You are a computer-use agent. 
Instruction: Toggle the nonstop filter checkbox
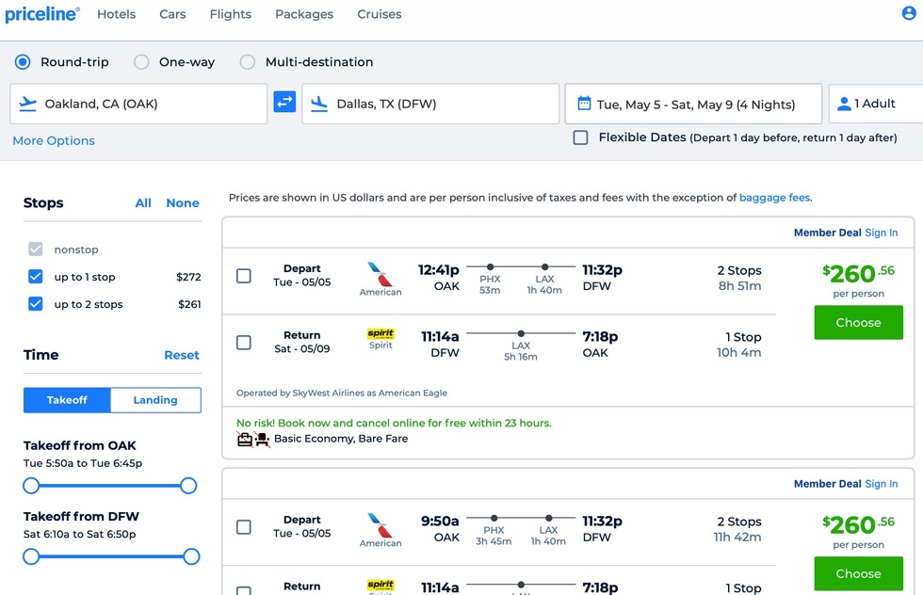pos(36,249)
